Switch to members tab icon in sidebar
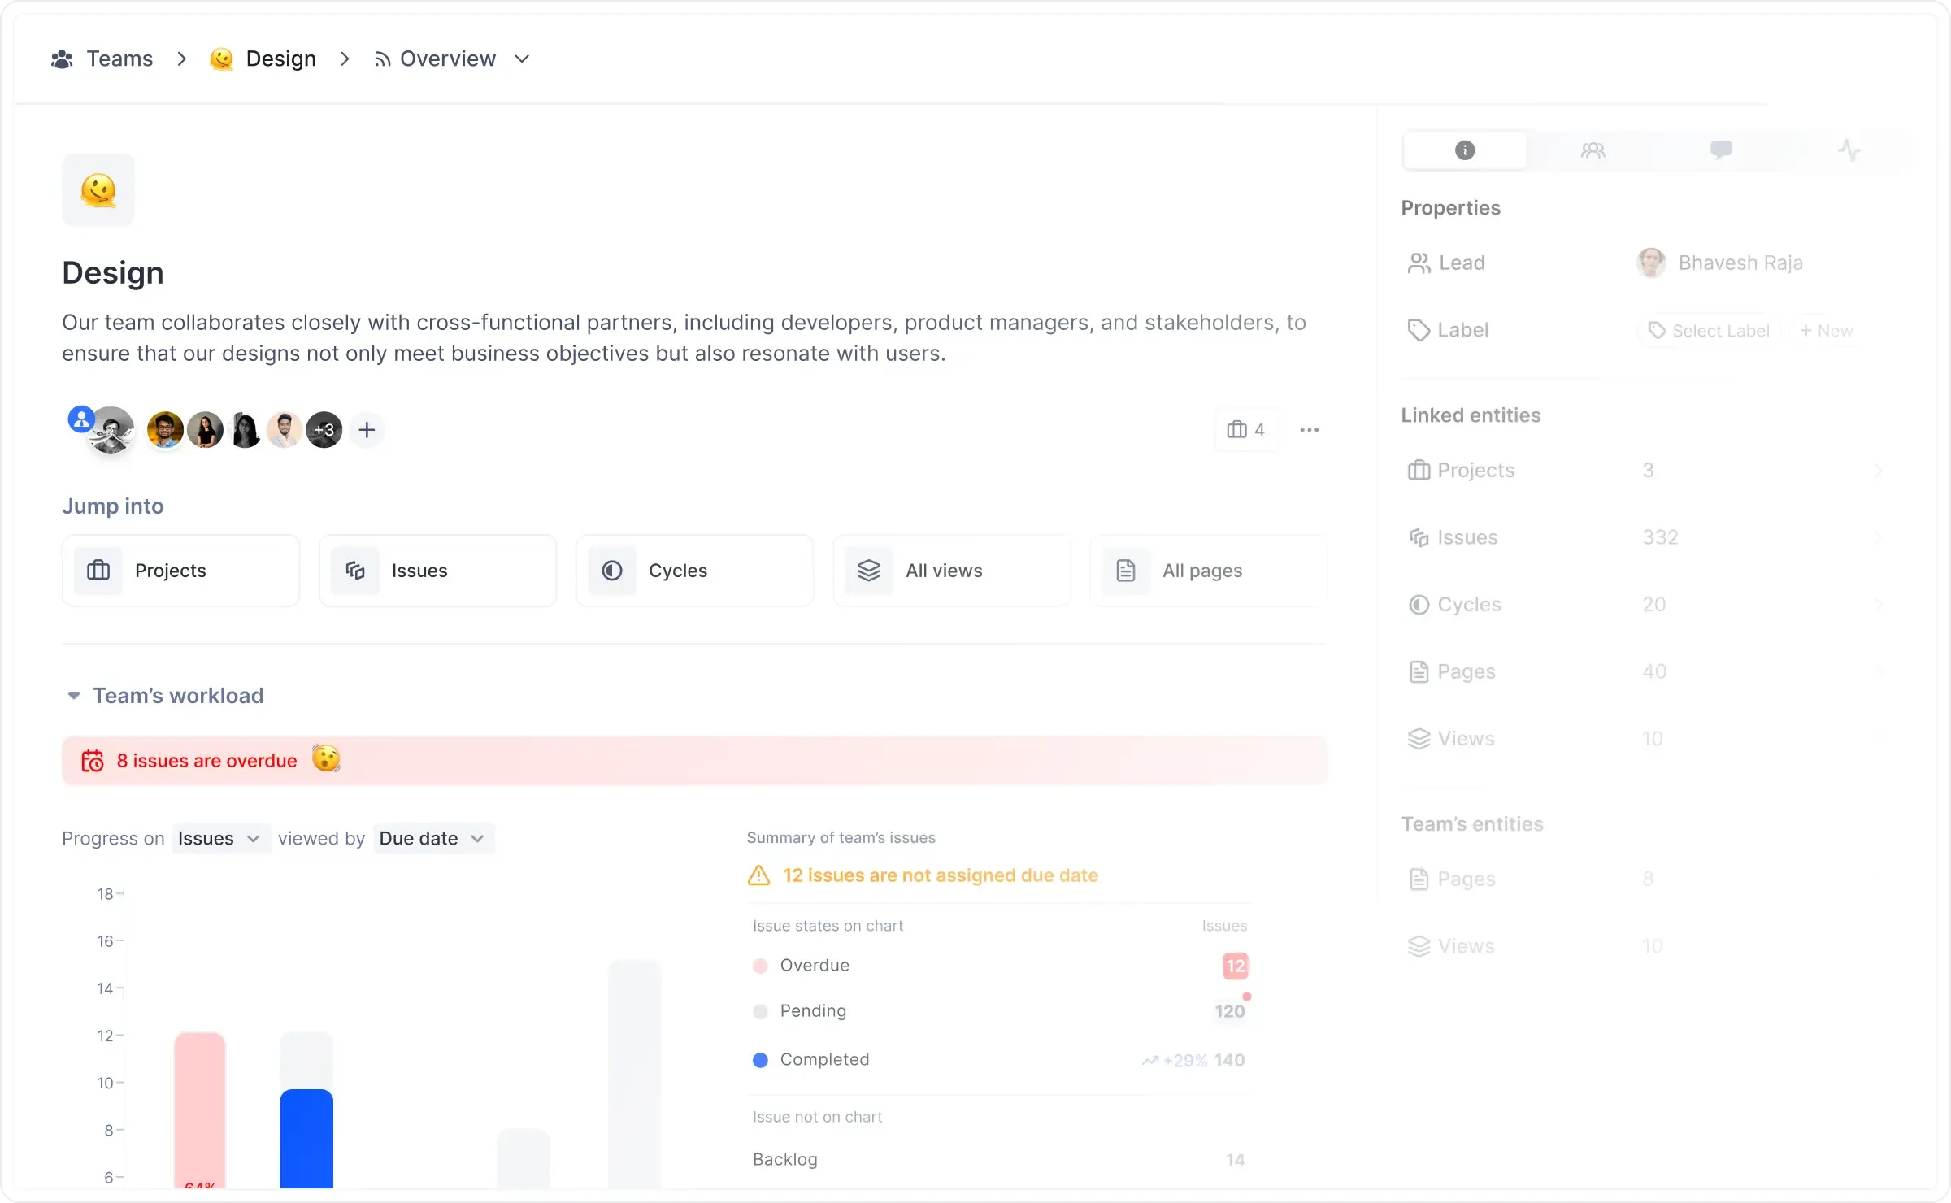Image resolution: width=1951 pixels, height=1203 pixels. pos(1593,150)
